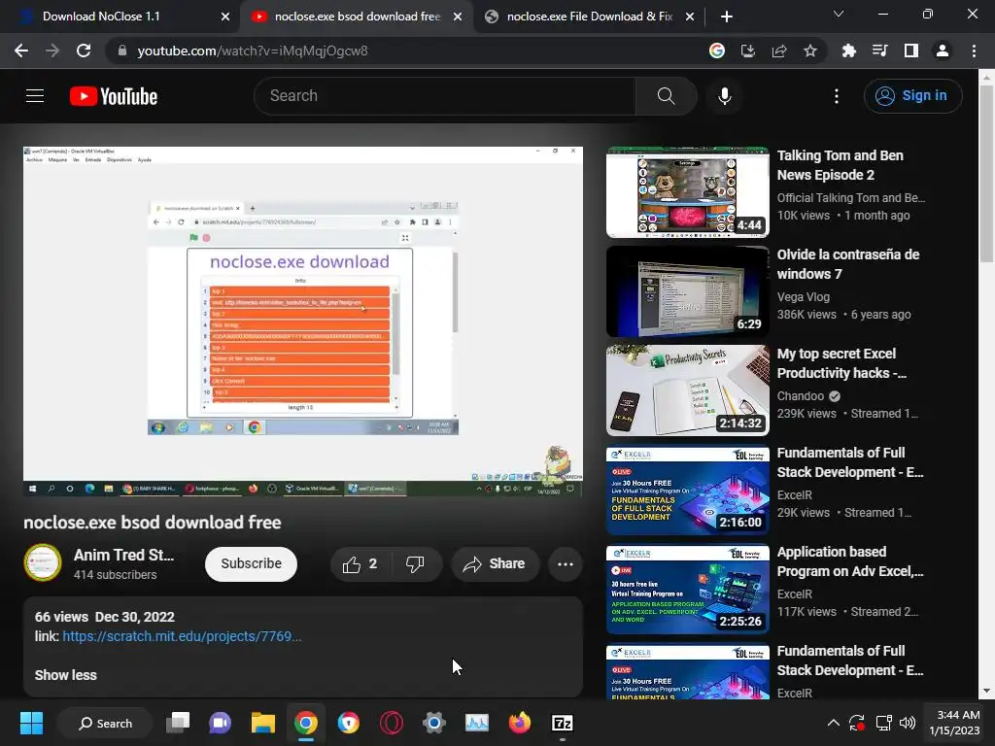Screen dimensions: 995x746
Task: Go to YouTube home via logo
Action: pos(114,96)
